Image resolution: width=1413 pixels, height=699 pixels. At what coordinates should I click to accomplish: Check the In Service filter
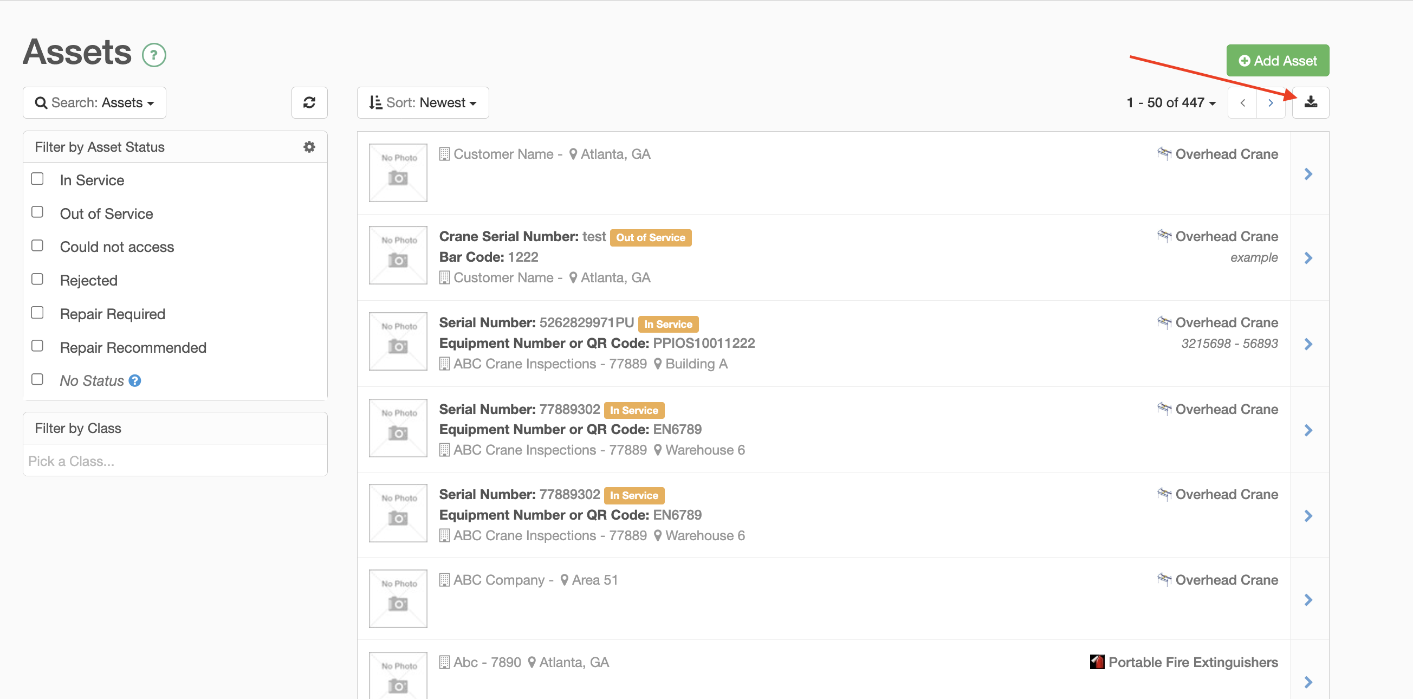click(37, 179)
